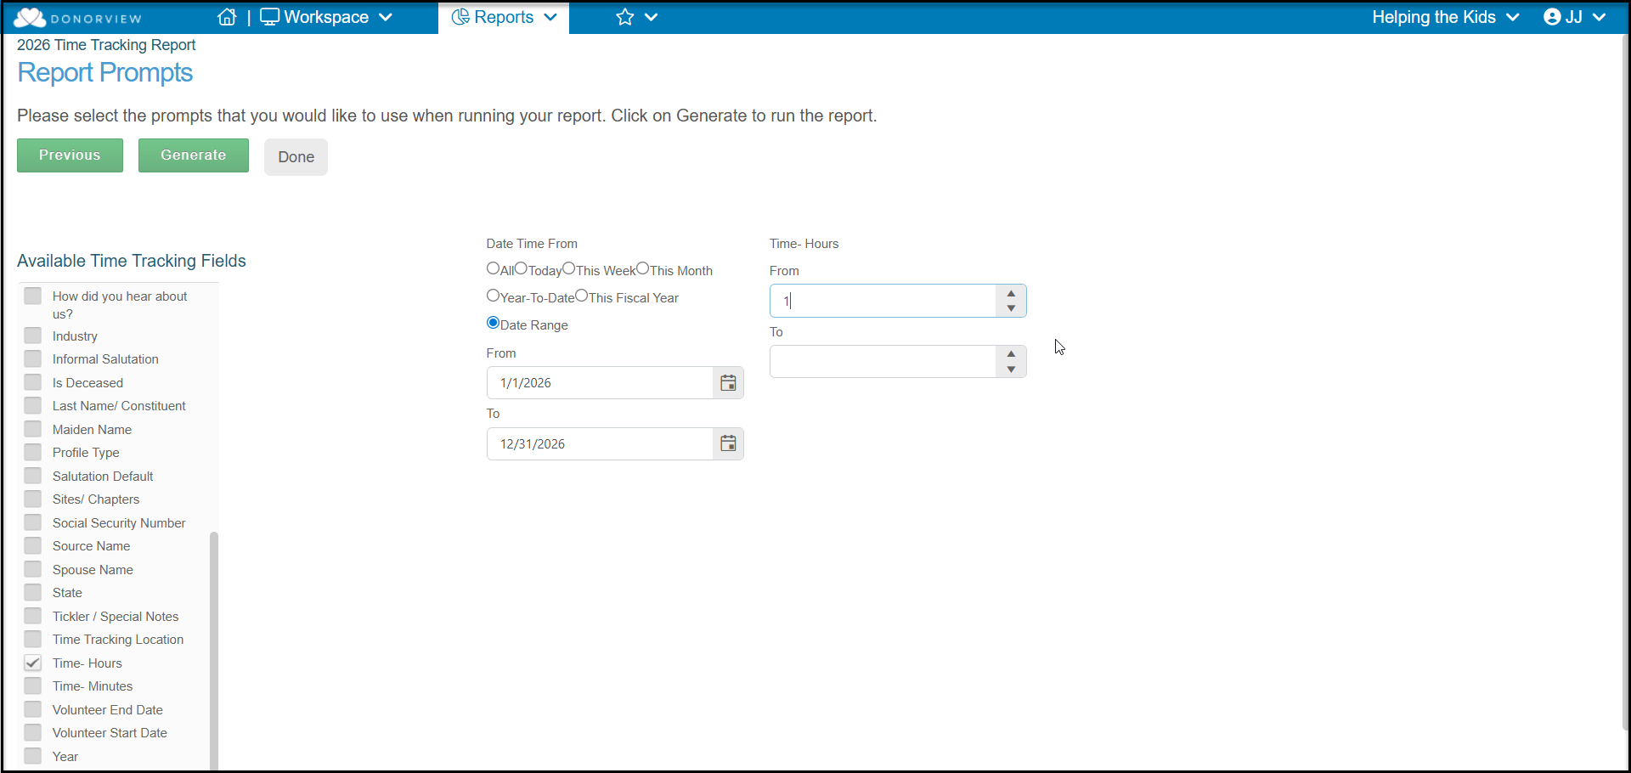Check the Spouse Name checkbox
Image resolution: width=1631 pixels, height=773 pixels.
[33, 569]
